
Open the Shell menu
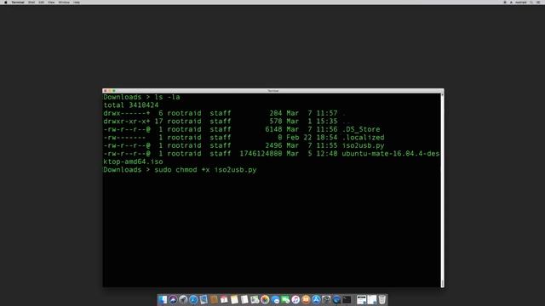(32, 2)
